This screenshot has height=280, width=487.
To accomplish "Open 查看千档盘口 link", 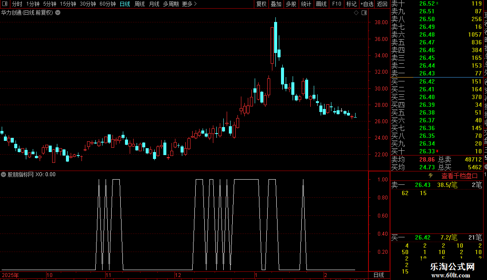I will [x=459, y=176].
